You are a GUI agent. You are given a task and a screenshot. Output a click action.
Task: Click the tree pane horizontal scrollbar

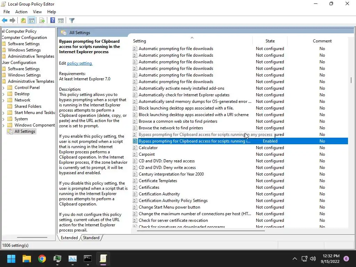point(32,237)
